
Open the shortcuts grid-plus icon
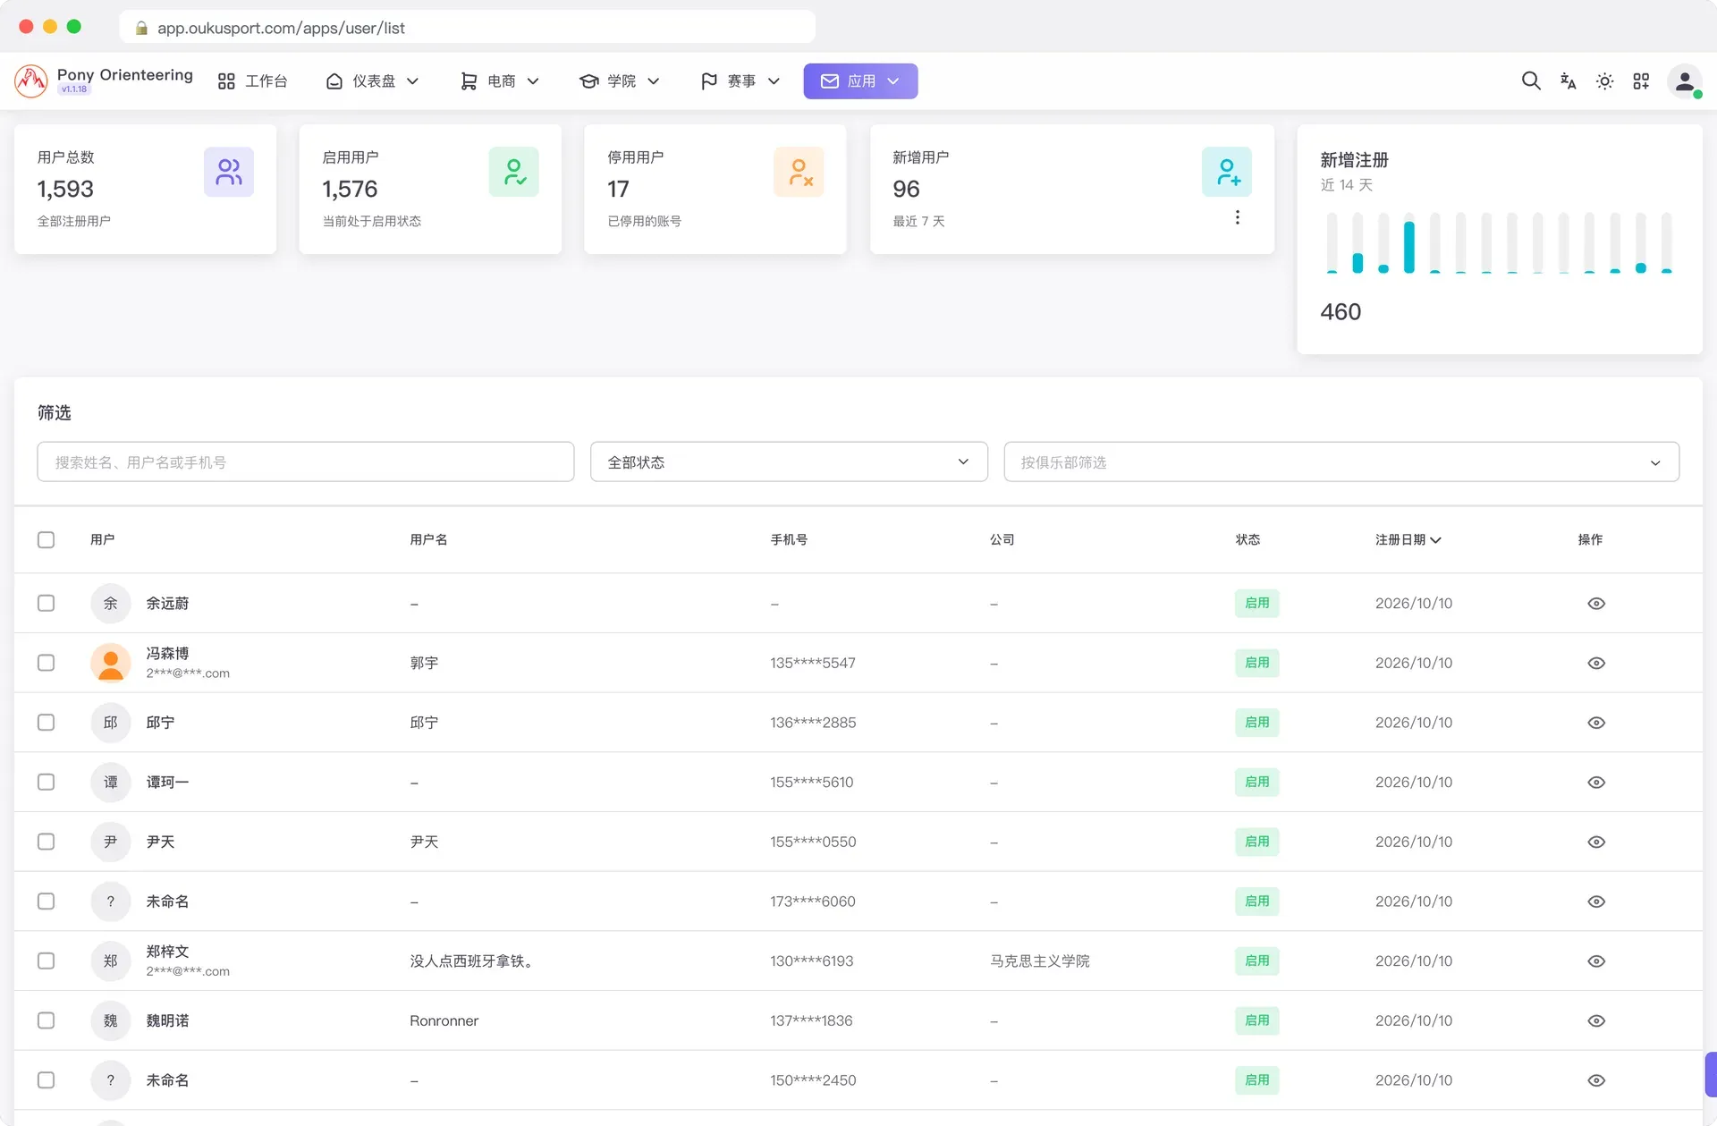point(1641,81)
